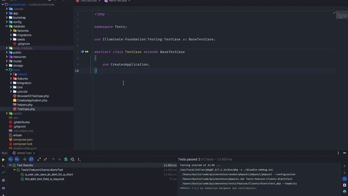Image resolution: width=348 pixels, height=196 pixels.
Task: Minimize the Run tool window
Action: click(x=344, y=153)
